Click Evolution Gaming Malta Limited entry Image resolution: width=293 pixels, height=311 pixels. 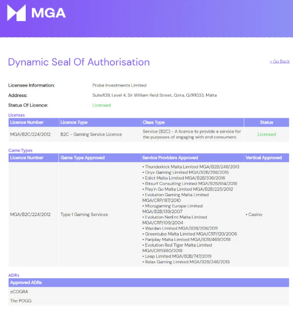point(176,198)
